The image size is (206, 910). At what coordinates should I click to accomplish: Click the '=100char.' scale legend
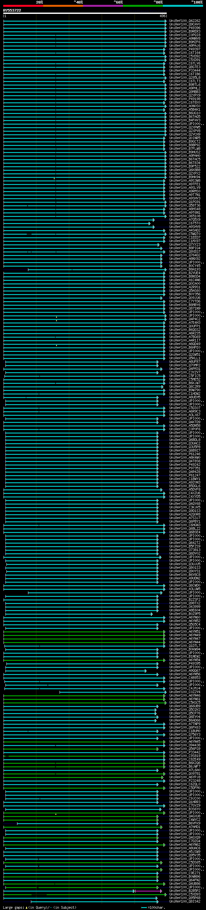[x=153, y=907]
